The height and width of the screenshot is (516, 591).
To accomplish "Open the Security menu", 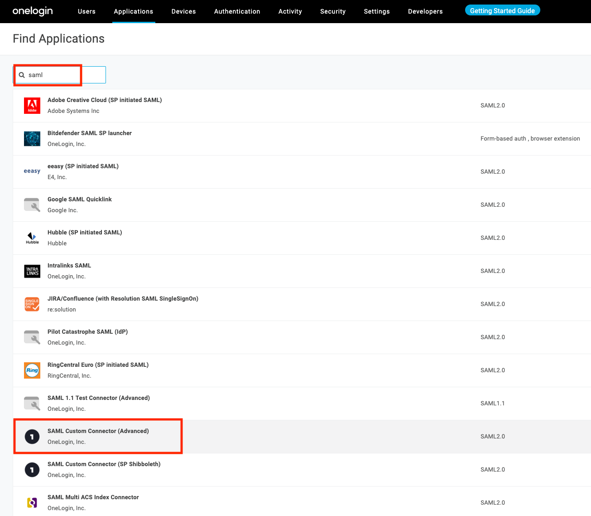I will [333, 11].
